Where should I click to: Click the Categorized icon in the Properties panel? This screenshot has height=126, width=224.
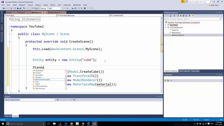(x=166, y=80)
